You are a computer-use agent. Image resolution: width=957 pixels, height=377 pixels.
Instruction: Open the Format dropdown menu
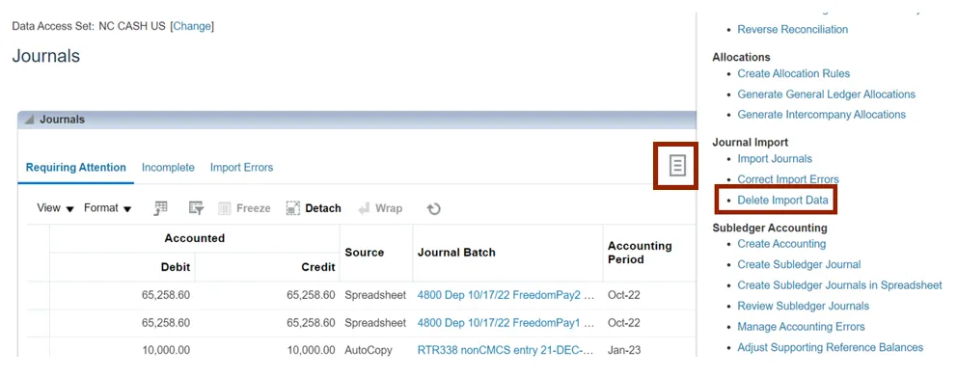pos(108,208)
